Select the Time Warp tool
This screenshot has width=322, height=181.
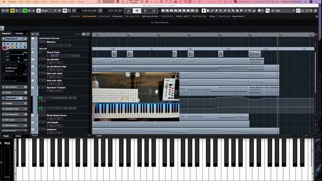point(242,11)
